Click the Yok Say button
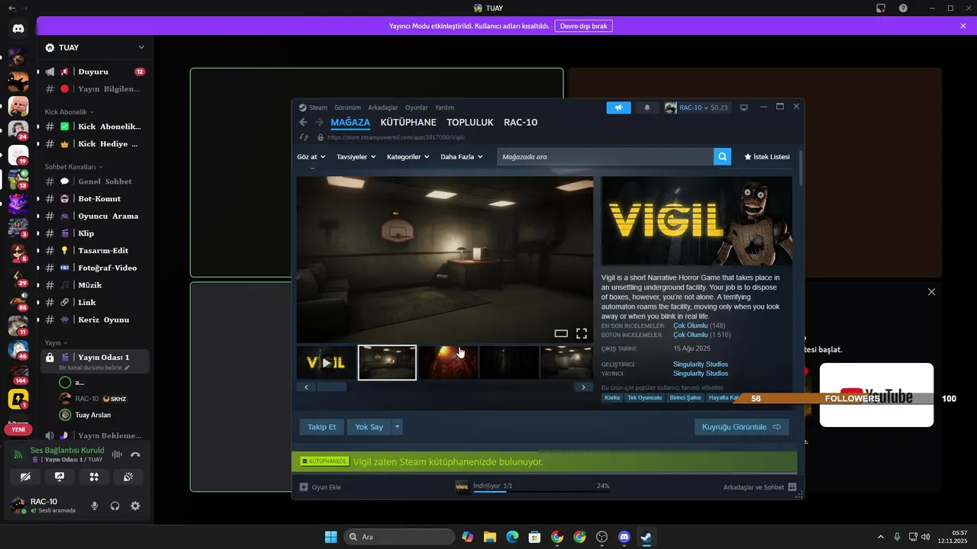This screenshot has height=549, width=977. click(x=369, y=427)
